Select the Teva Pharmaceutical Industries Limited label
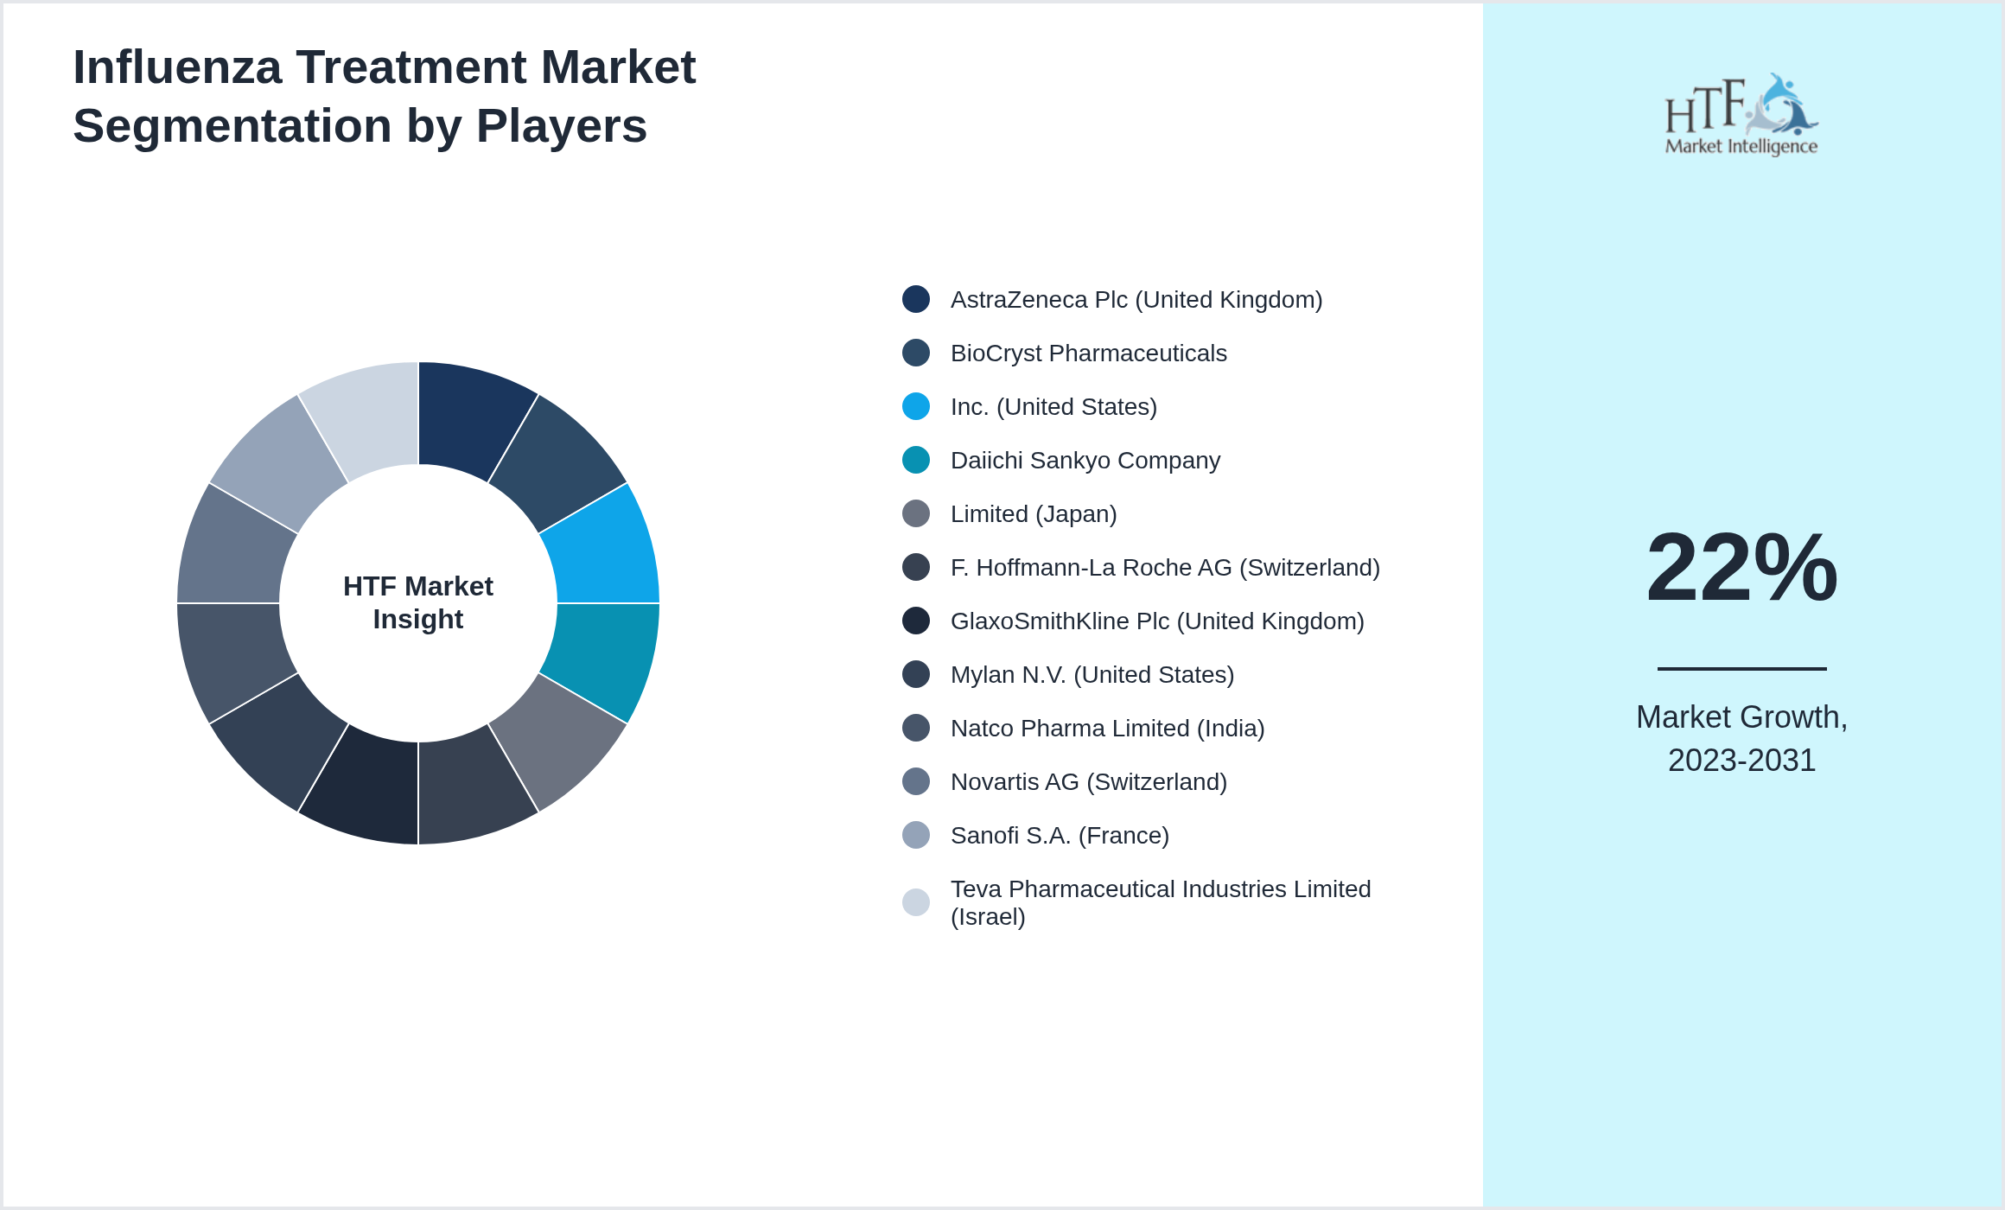The width and height of the screenshot is (2005, 1210). (1161, 902)
